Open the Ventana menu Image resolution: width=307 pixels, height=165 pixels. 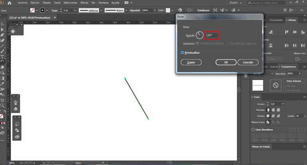click(104, 3)
